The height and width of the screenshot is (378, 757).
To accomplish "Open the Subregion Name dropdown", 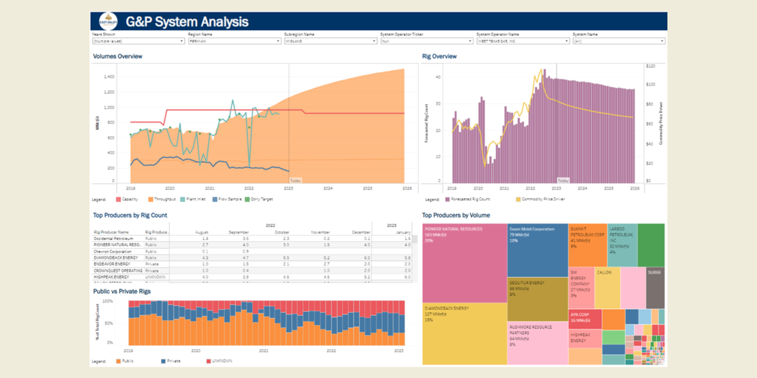I will tap(331, 41).
